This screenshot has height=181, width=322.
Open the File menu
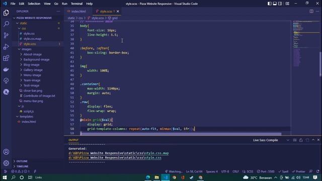(x=13, y=4)
